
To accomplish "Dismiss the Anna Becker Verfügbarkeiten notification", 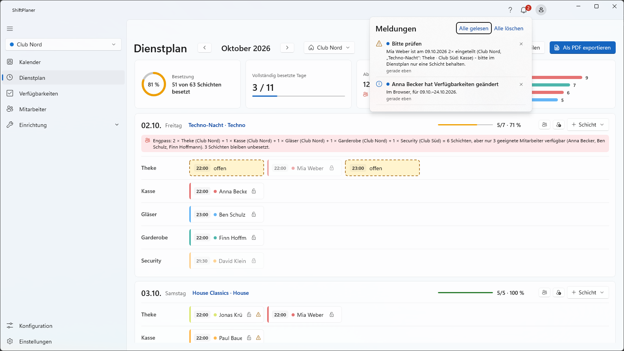I will 521,85.
